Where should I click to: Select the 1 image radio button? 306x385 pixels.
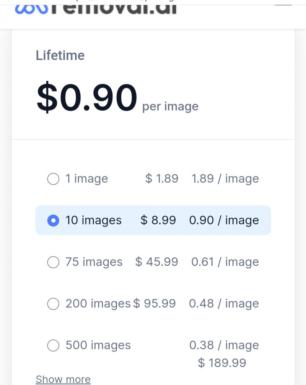pyautogui.click(x=53, y=179)
